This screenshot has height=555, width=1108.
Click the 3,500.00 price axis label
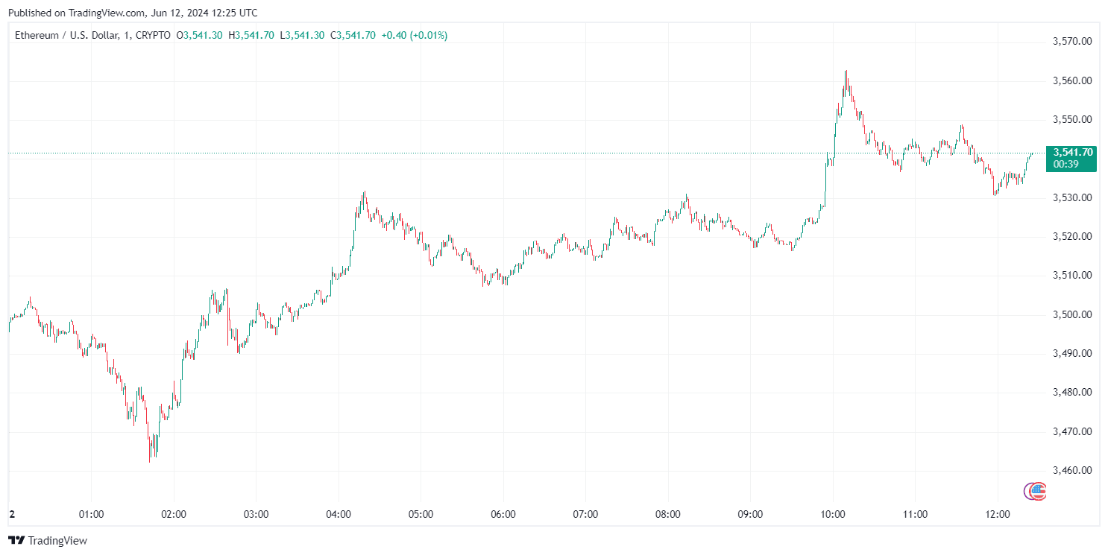point(1072,314)
